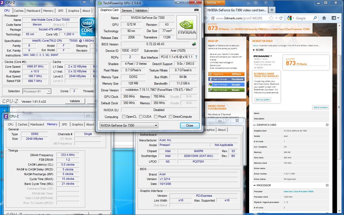
Task: Click the Memory Size value 128 MB
Action: pos(133,84)
